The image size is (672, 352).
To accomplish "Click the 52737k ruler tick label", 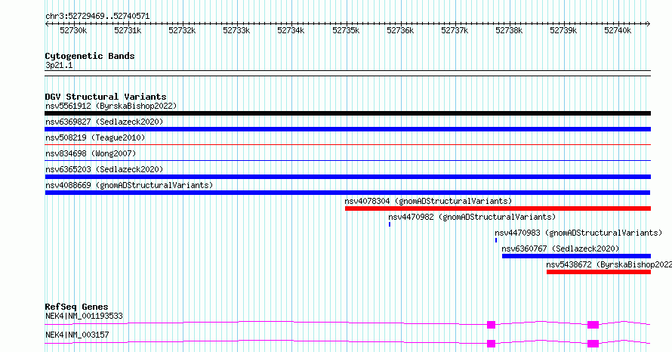I will pyautogui.click(x=455, y=30).
